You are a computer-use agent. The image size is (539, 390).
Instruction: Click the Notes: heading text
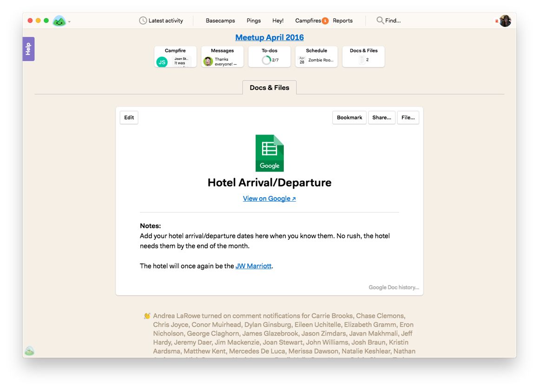tap(150, 226)
